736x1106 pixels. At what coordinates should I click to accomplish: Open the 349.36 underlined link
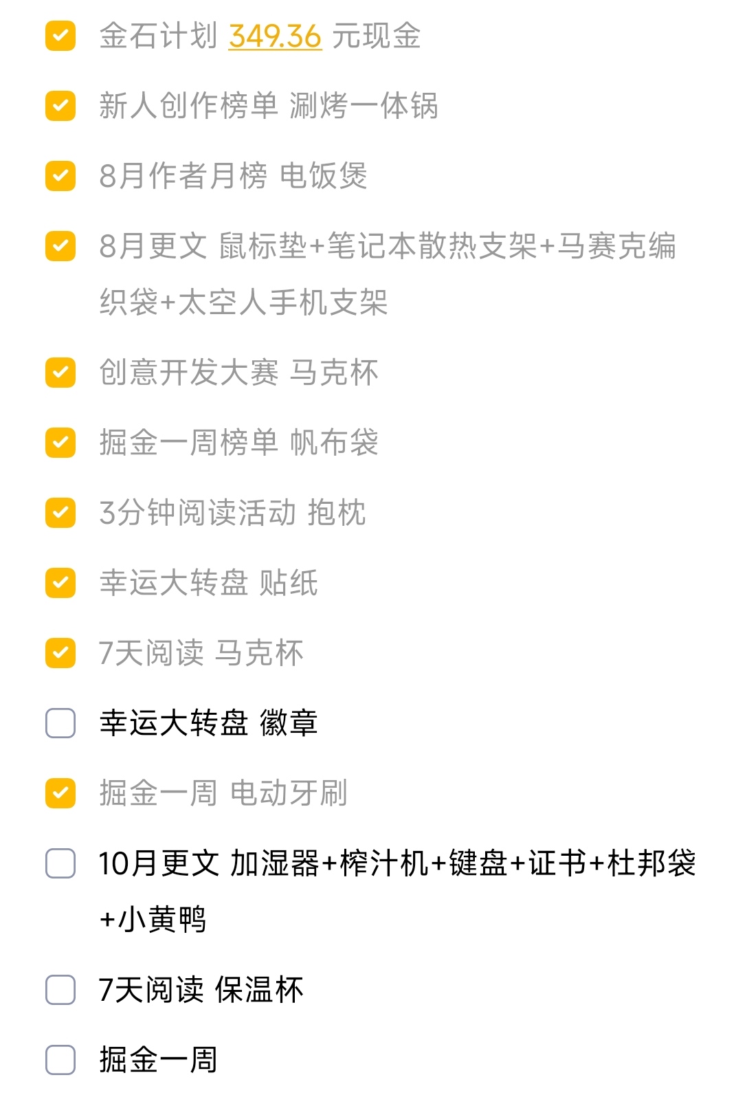point(275,36)
